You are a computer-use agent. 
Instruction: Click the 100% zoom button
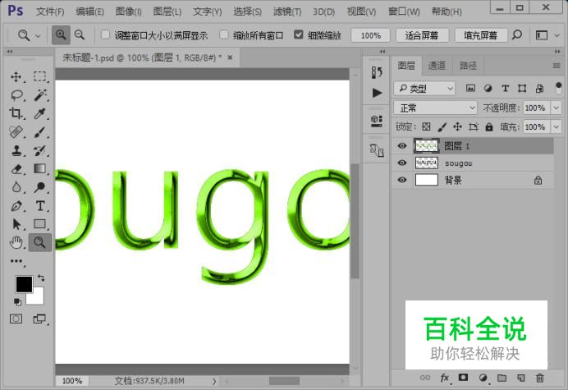click(x=370, y=35)
